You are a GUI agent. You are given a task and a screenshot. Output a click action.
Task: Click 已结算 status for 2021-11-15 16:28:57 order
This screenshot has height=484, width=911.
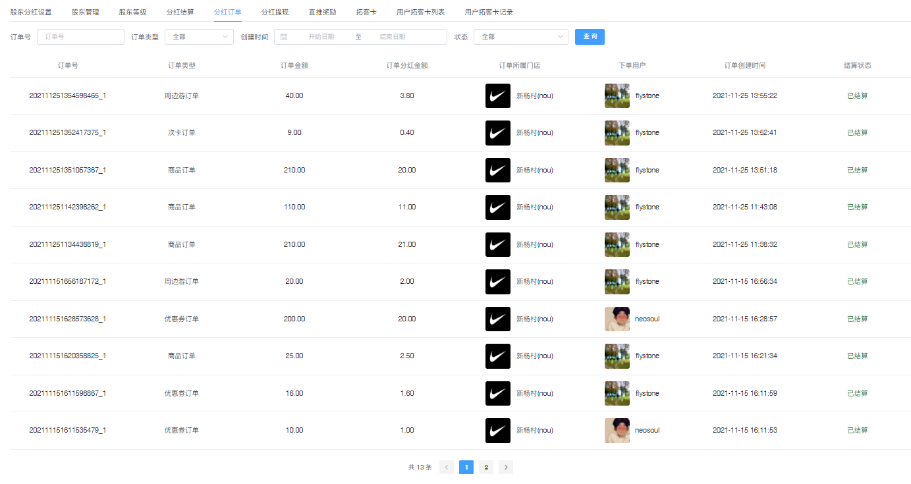pos(858,319)
